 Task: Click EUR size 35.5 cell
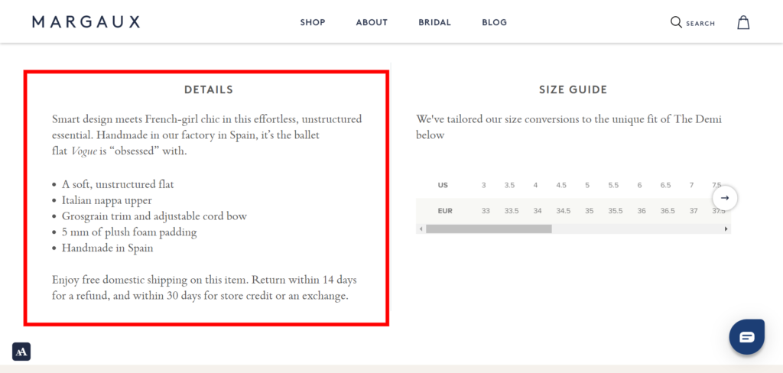tap(616, 211)
